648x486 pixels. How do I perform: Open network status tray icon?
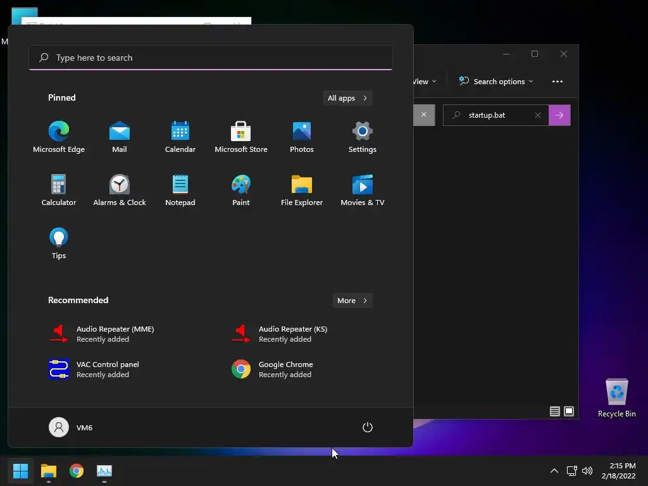pyautogui.click(x=571, y=471)
